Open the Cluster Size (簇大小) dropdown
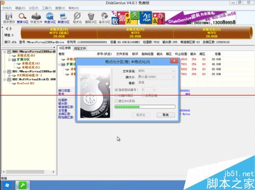This screenshot has height=190, width=255. pos(157,77)
